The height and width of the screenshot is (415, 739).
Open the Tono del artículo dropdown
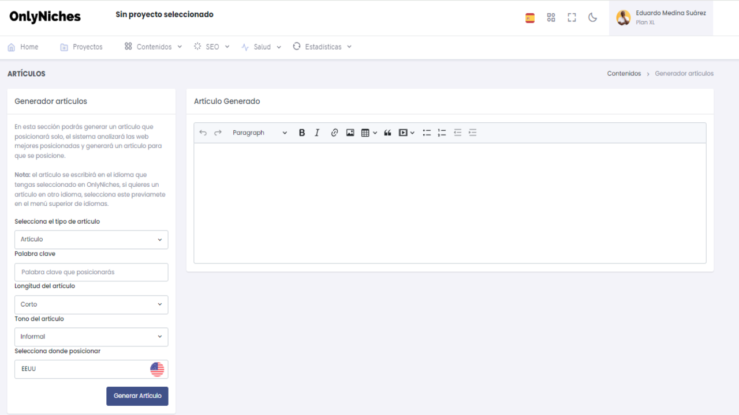(x=91, y=337)
